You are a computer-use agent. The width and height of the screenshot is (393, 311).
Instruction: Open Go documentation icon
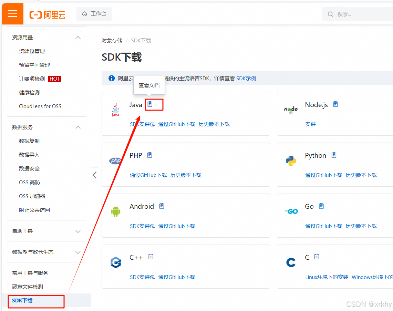[321, 206]
